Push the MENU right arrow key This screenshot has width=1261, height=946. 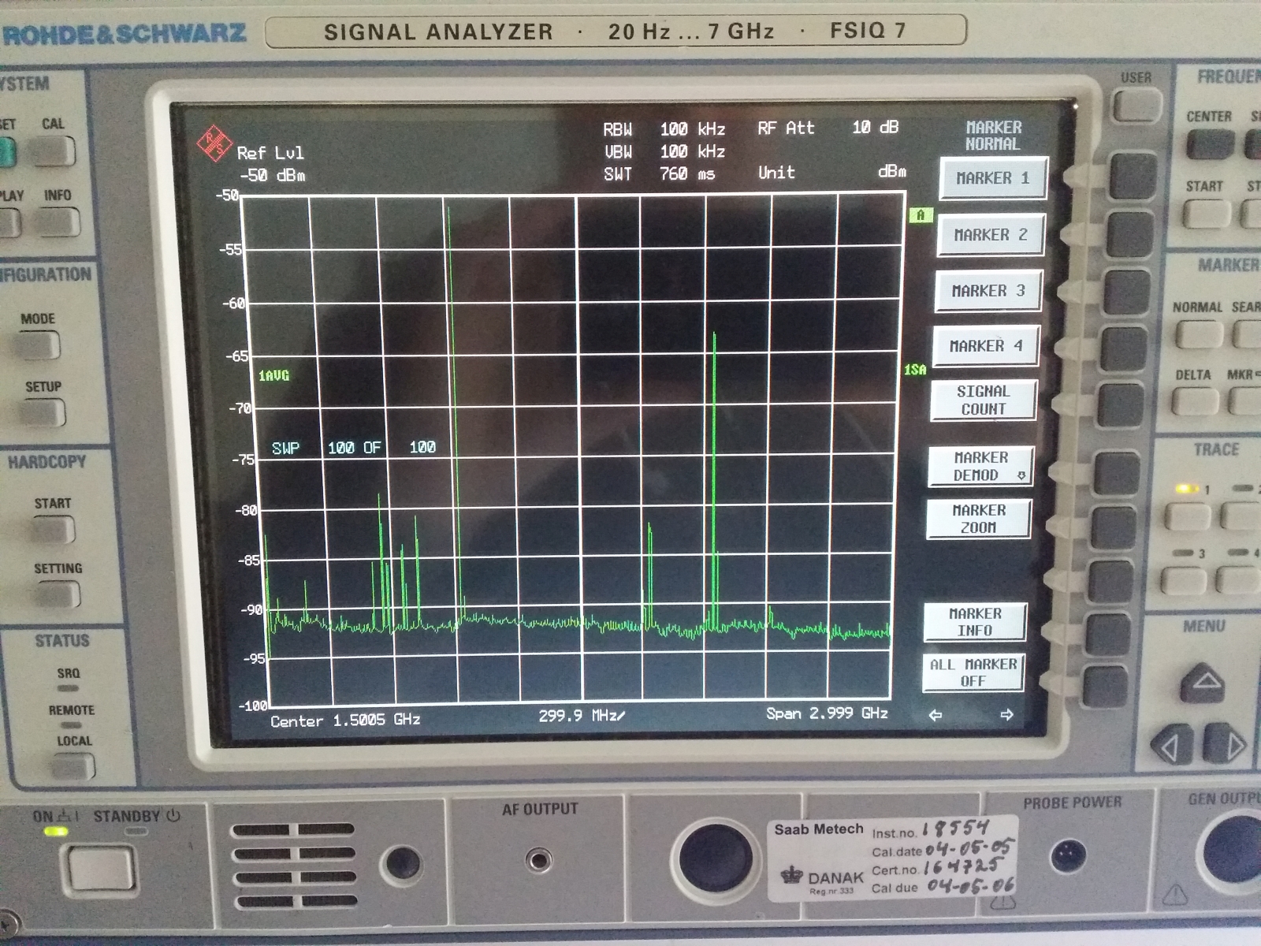[1225, 744]
